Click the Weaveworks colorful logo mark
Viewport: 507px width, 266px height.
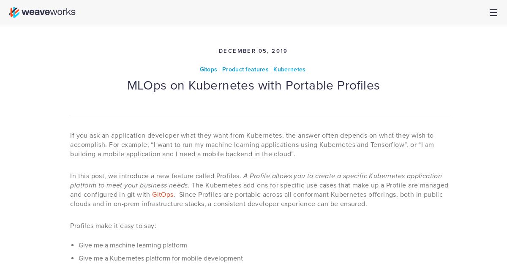[14, 13]
